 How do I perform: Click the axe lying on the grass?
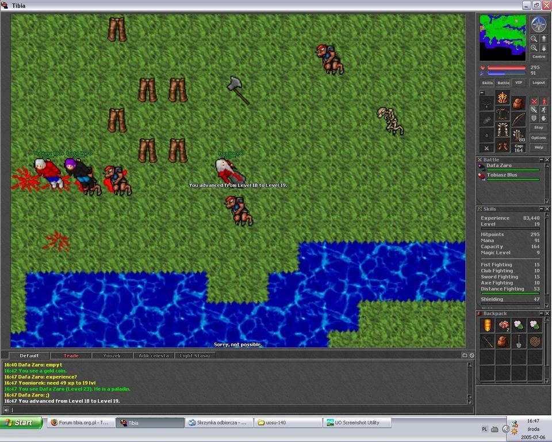click(237, 89)
